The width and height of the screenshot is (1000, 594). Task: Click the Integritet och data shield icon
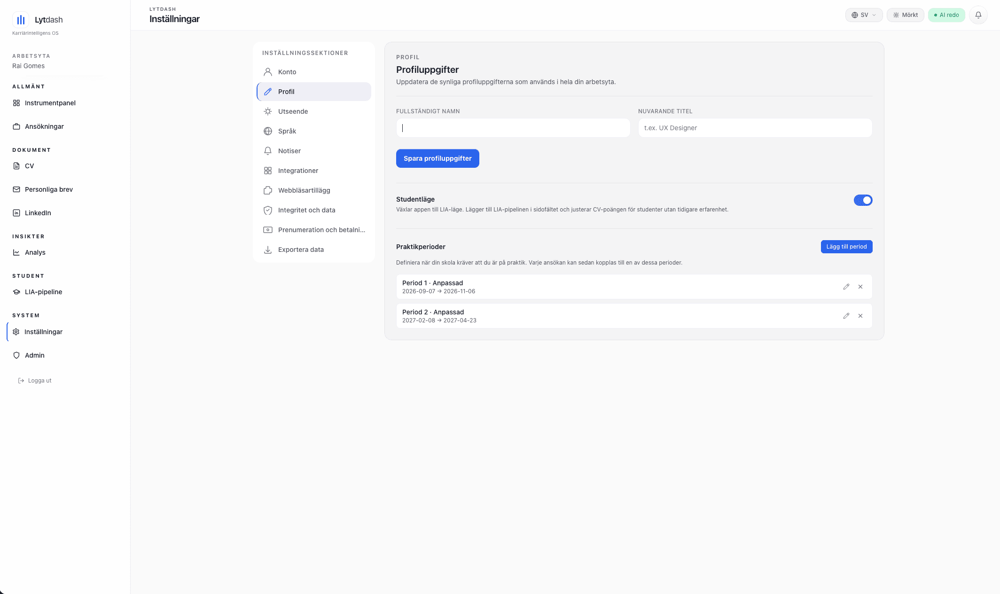coord(268,210)
